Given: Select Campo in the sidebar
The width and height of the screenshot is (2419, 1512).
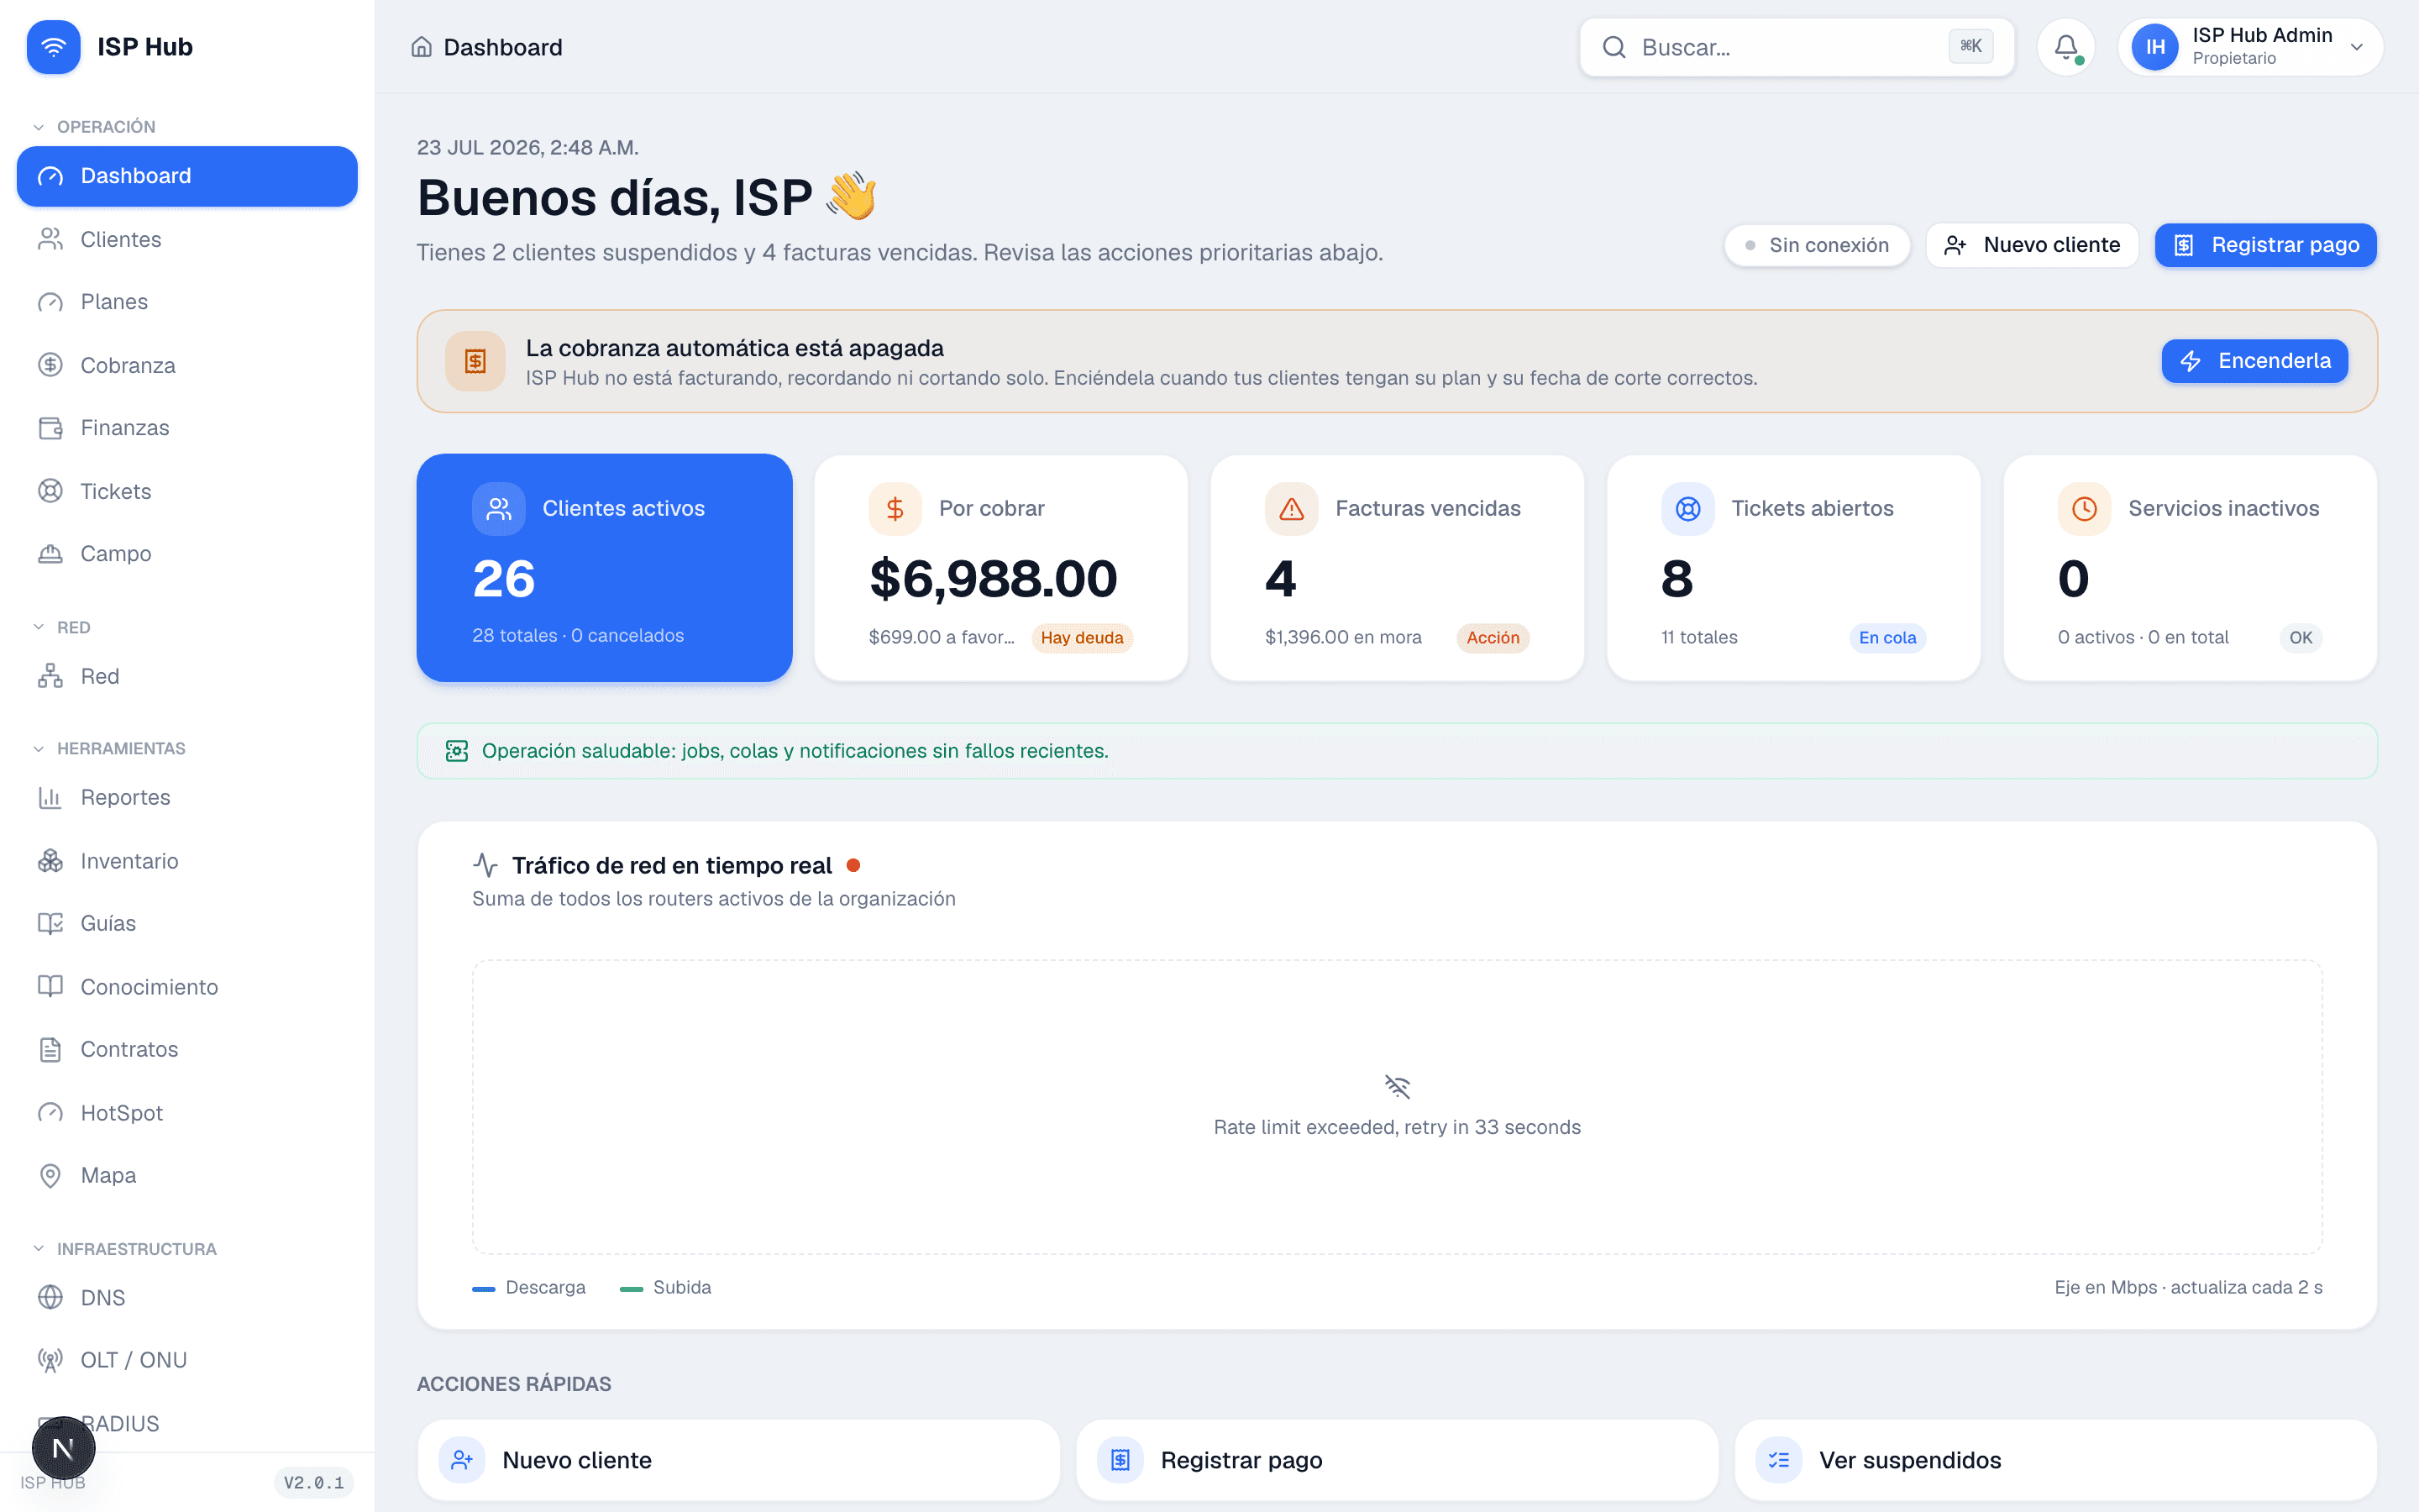Looking at the screenshot, I should point(187,554).
